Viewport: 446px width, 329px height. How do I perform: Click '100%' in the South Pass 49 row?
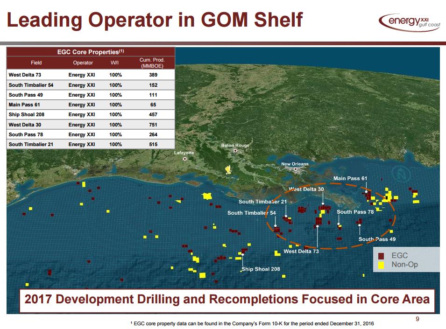click(115, 95)
